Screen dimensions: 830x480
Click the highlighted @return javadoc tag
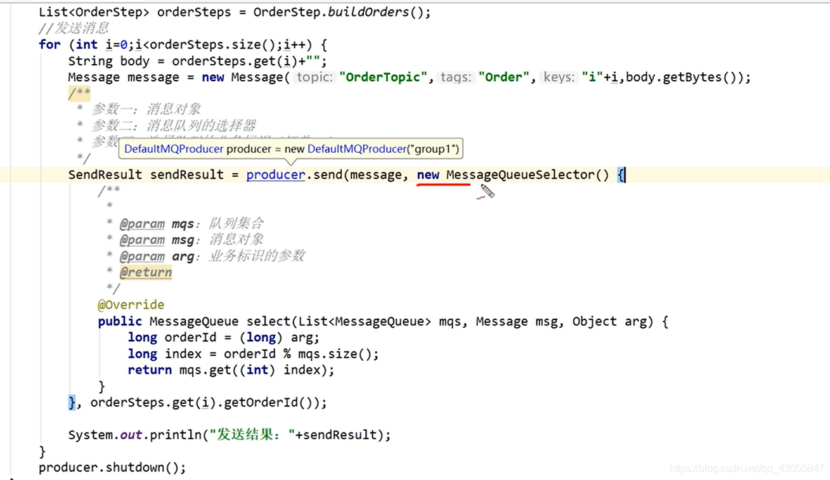pos(146,273)
